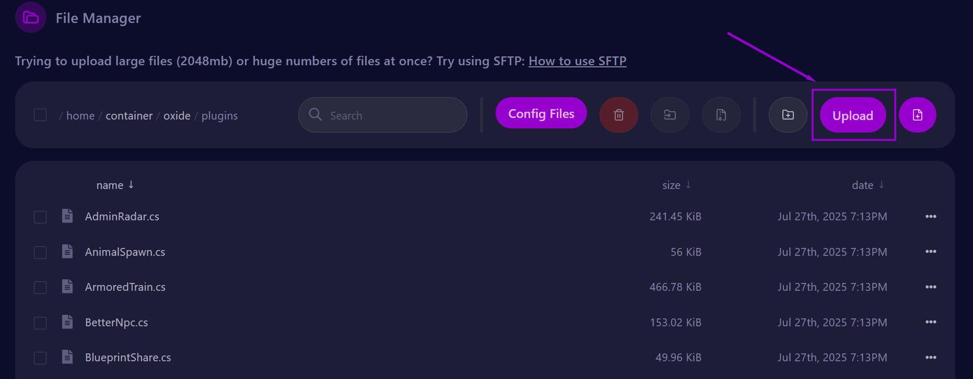Screen dimensions: 973x379
Task: Open the archive/compress files icon
Action: coord(721,115)
